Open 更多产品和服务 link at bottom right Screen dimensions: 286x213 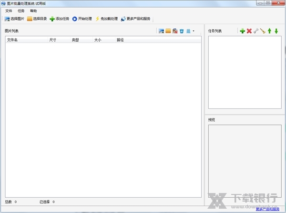[267, 209]
